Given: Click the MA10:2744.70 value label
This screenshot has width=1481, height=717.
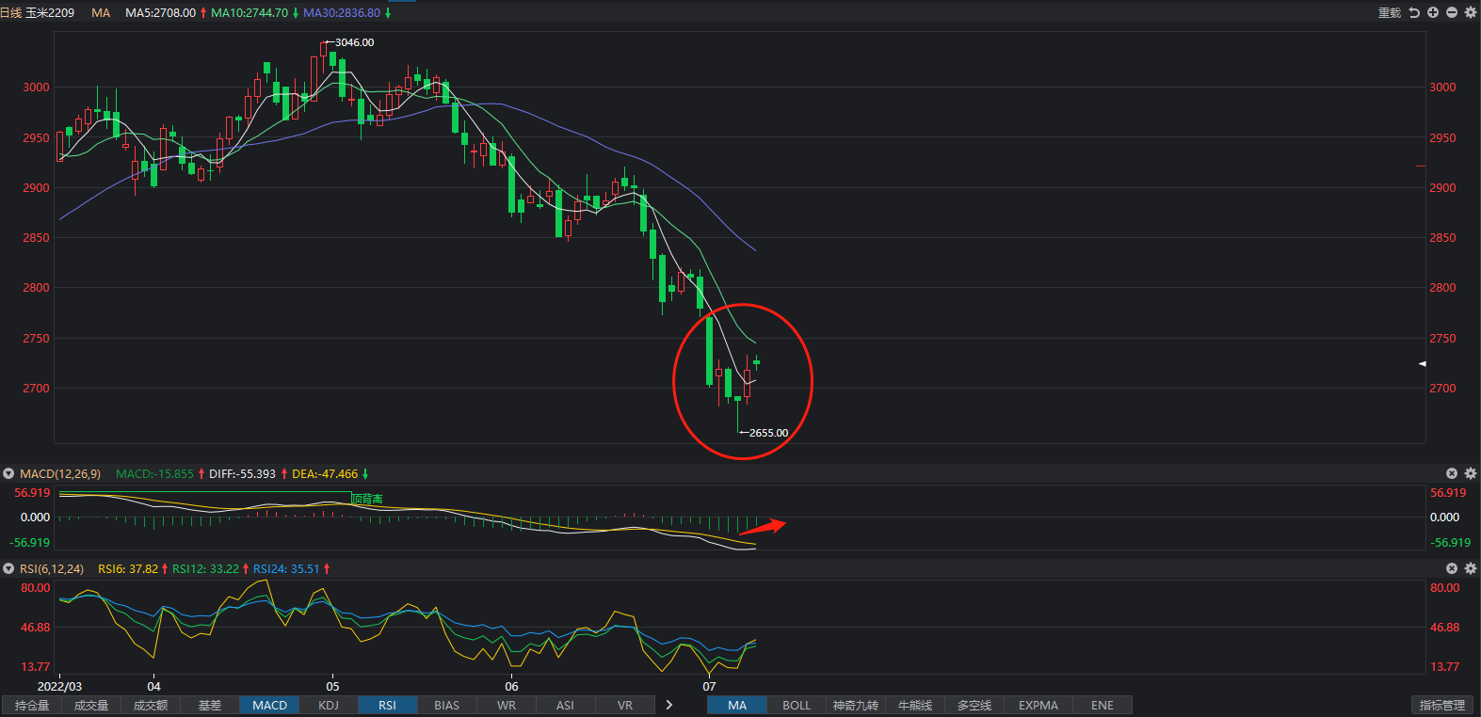Looking at the screenshot, I should 250,13.
